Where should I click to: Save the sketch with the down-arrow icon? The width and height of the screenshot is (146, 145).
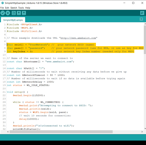tap(24, 13)
